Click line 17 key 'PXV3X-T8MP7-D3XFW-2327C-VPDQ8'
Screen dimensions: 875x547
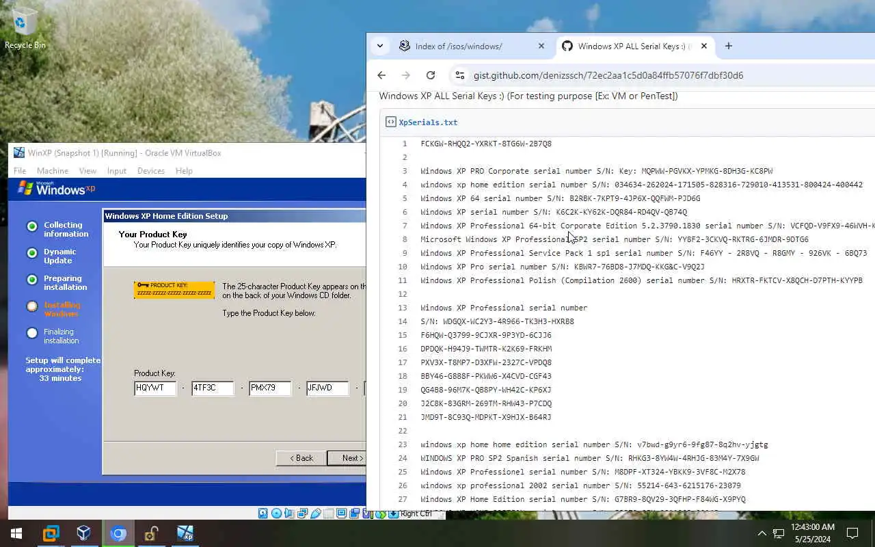tap(486, 362)
